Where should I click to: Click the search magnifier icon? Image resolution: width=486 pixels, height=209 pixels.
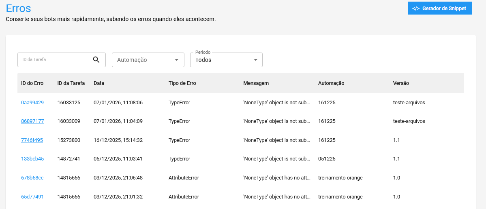point(96,60)
